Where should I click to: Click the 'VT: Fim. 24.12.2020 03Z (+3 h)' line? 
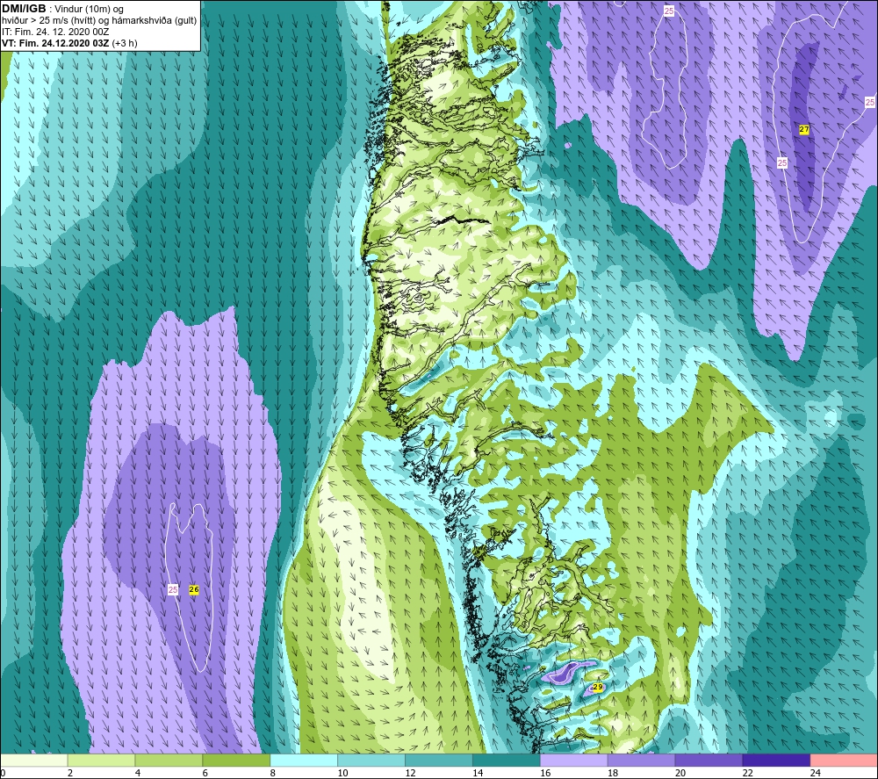[x=69, y=43]
